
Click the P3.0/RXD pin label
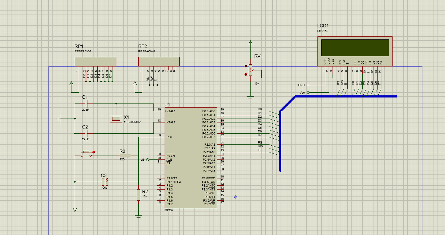pos(209,178)
